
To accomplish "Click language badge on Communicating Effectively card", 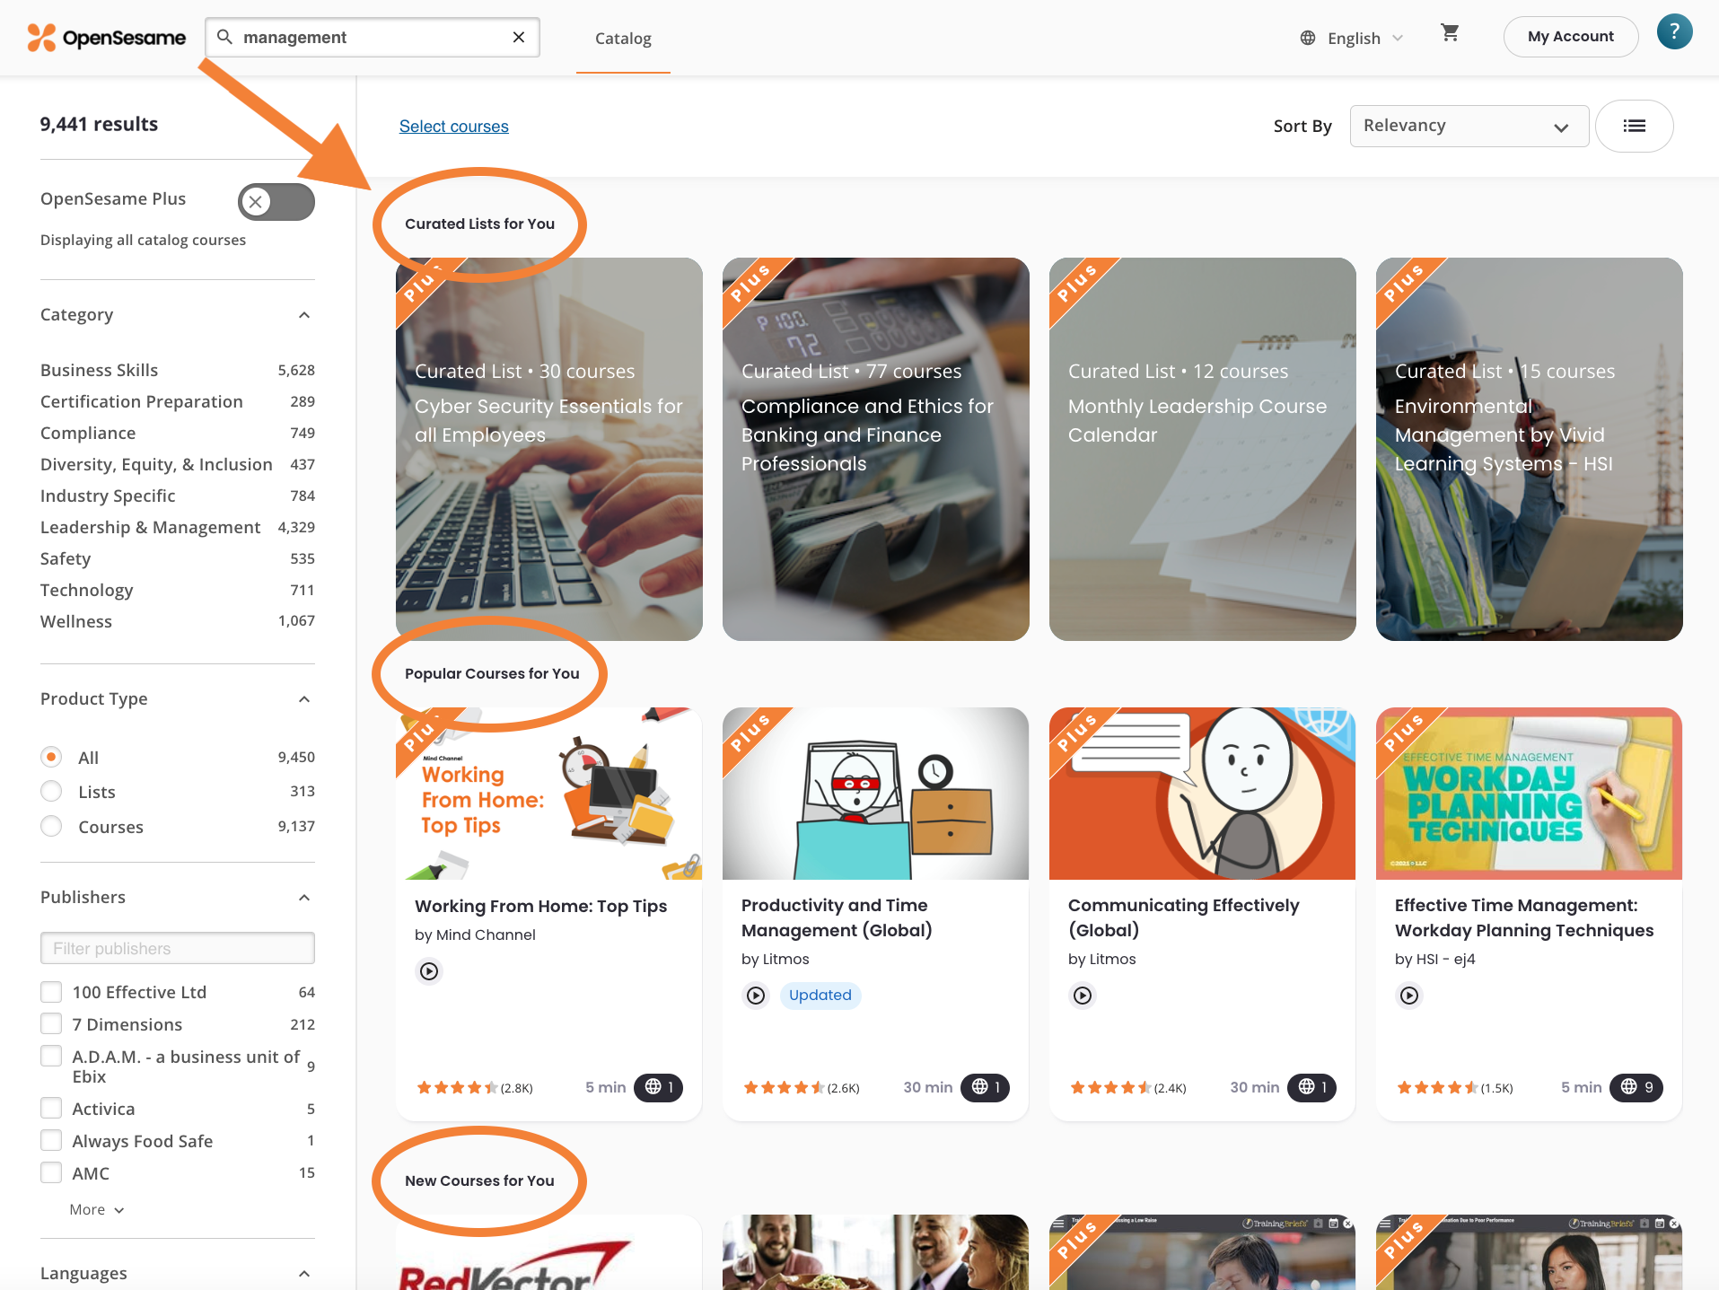I will (x=1312, y=1087).
